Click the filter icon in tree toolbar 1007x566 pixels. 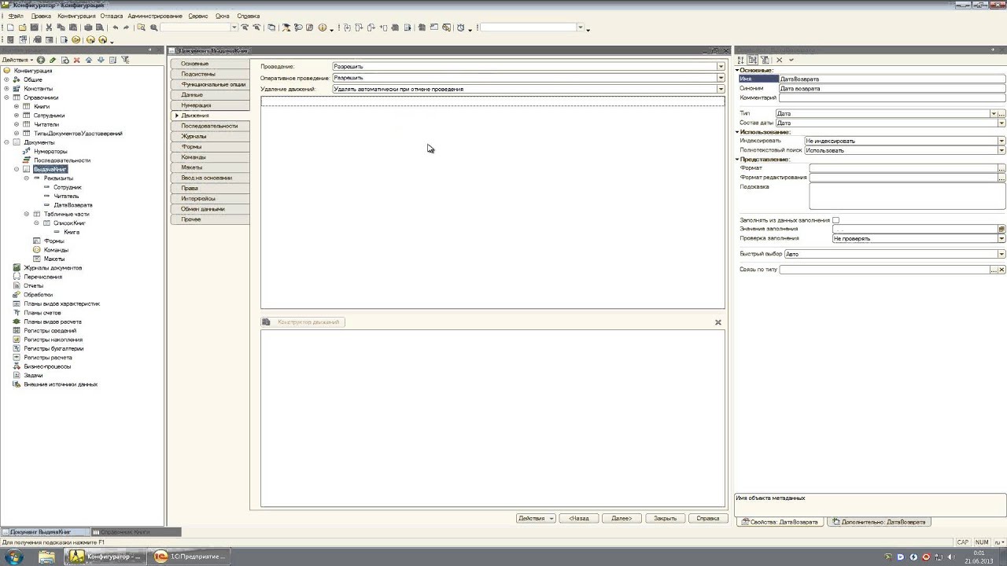tap(125, 60)
